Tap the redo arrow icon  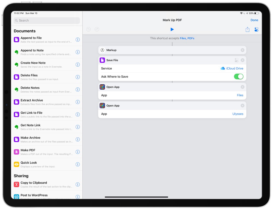pos(97,29)
